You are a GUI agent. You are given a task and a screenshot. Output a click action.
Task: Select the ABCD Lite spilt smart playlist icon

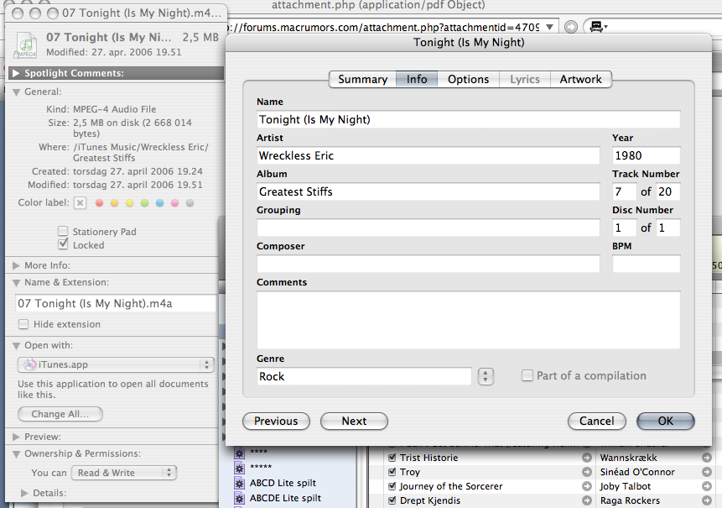(240, 483)
